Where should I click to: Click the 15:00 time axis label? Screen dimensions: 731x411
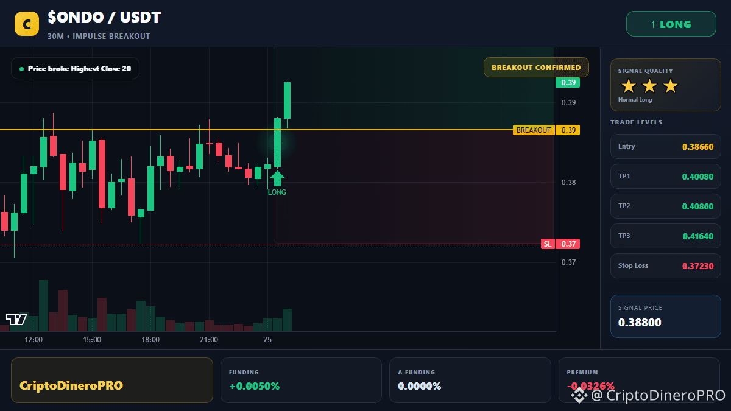tap(92, 340)
